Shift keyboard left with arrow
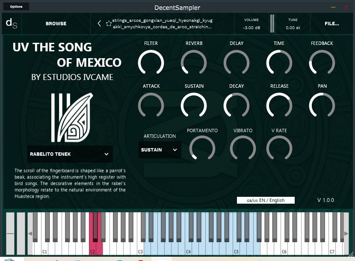 click(x=30, y=233)
